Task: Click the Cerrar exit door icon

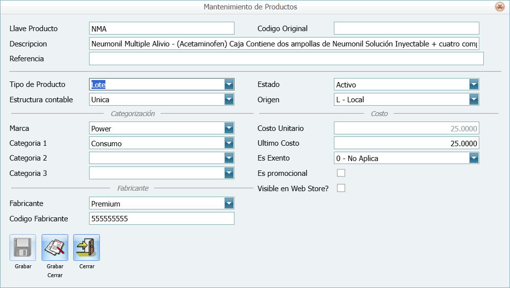Action: [87, 247]
